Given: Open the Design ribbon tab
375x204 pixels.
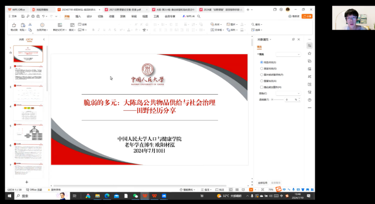Looking at the screenshot, I should pyautogui.click(x=89, y=16).
